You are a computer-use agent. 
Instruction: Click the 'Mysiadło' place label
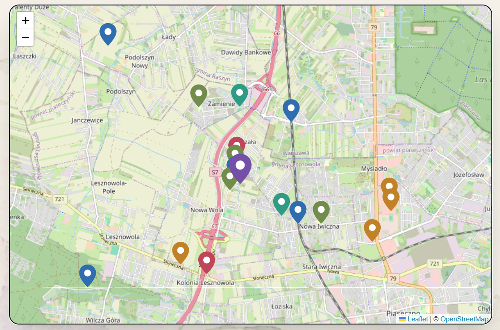[374, 168]
